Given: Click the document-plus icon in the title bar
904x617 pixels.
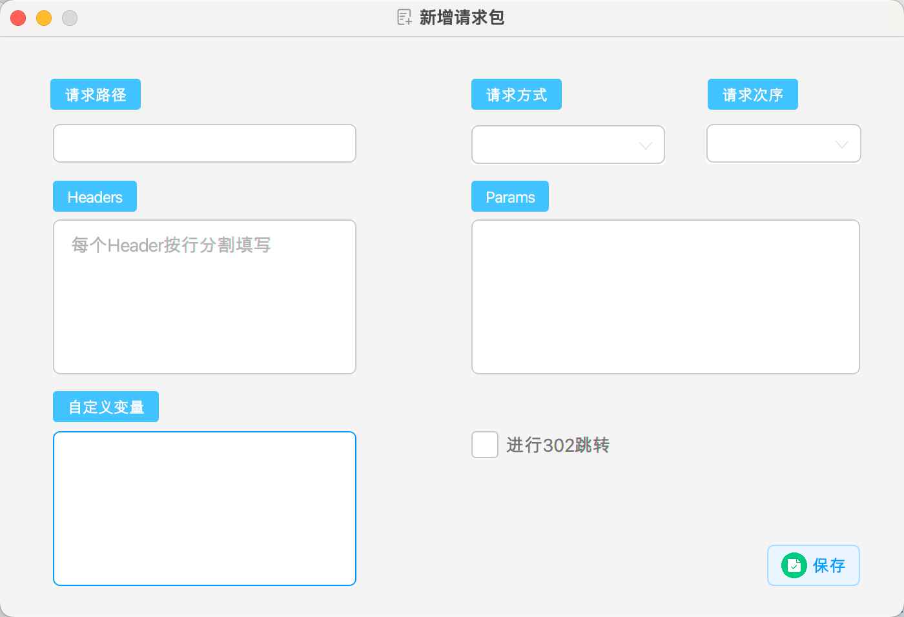Looking at the screenshot, I should coord(404,18).
